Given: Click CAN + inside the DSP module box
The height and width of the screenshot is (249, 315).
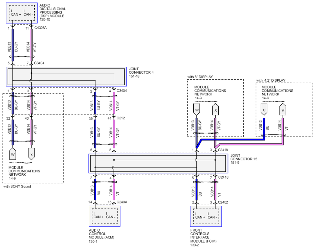Looking at the screenshot, I should [16, 14].
